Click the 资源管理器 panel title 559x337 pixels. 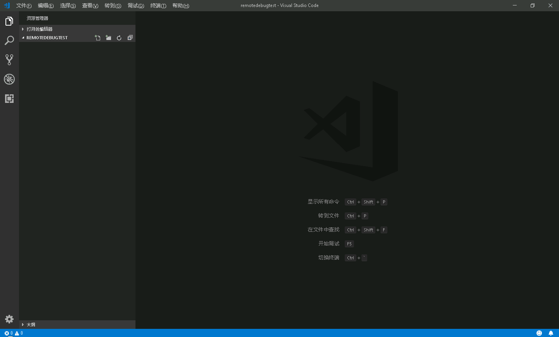[x=37, y=18]
